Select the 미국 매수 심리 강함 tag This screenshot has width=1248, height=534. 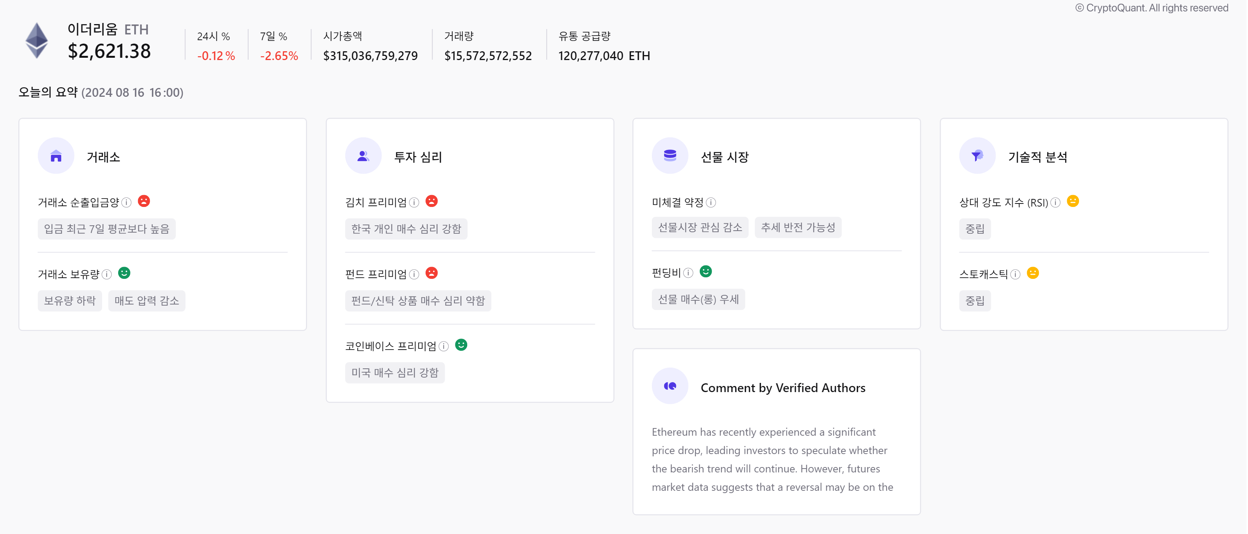(x=395, y=373)
